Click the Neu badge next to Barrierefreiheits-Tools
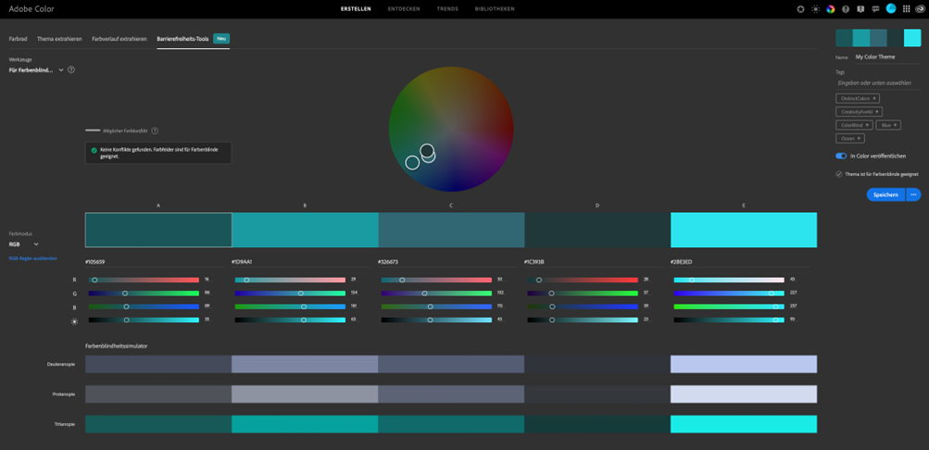This screenshot has height=450, width=929. [221, 39]
